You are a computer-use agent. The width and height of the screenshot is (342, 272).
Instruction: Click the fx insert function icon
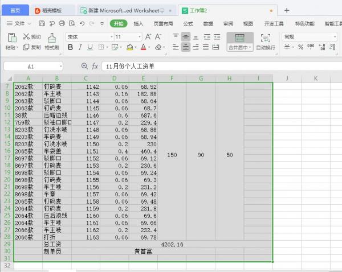pyautogui.click(x=95, y=66)
